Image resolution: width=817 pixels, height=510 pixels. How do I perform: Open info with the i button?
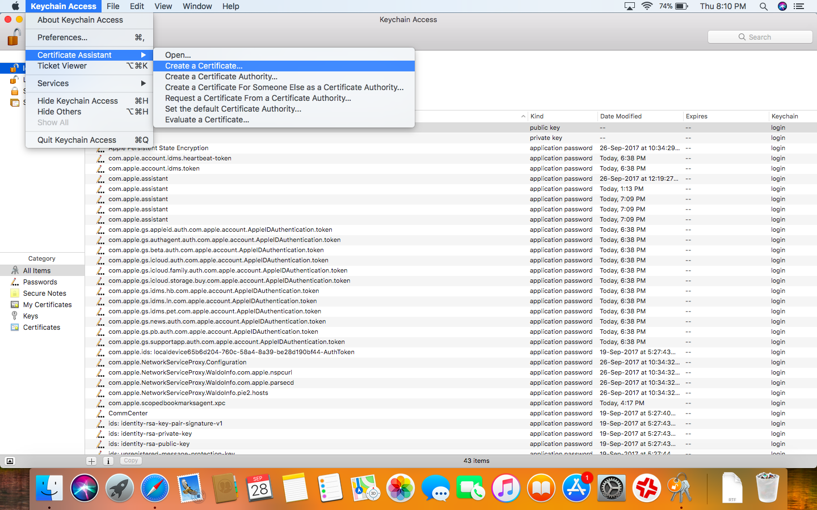click(x=108, y=461)
